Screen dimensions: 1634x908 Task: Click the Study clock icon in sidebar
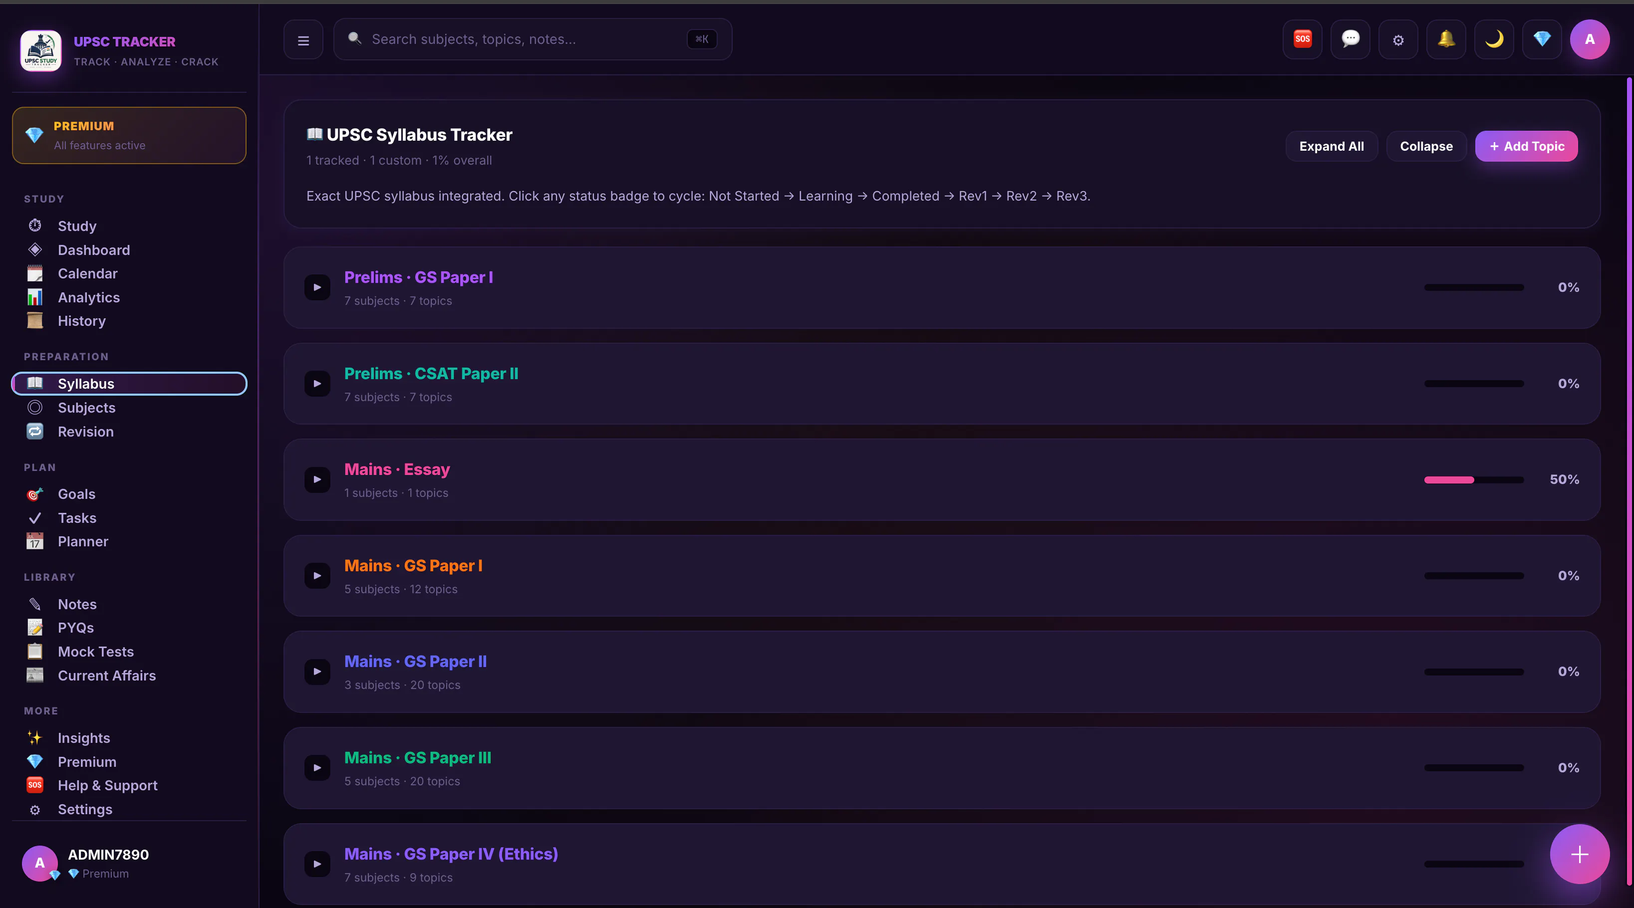click(35, 226)
